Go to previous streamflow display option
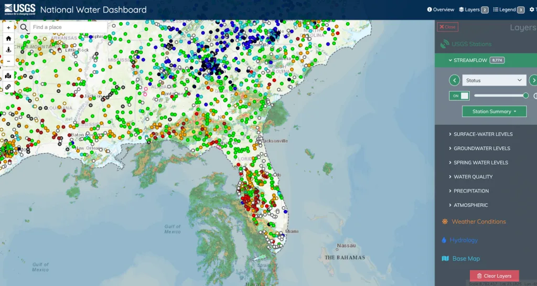The width and height of the screenshot is (537, 286). [x=454, y=80]
